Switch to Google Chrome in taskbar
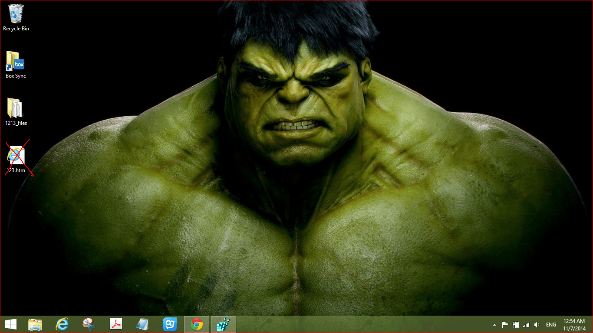The image size is (593, 333). (197, 324)
